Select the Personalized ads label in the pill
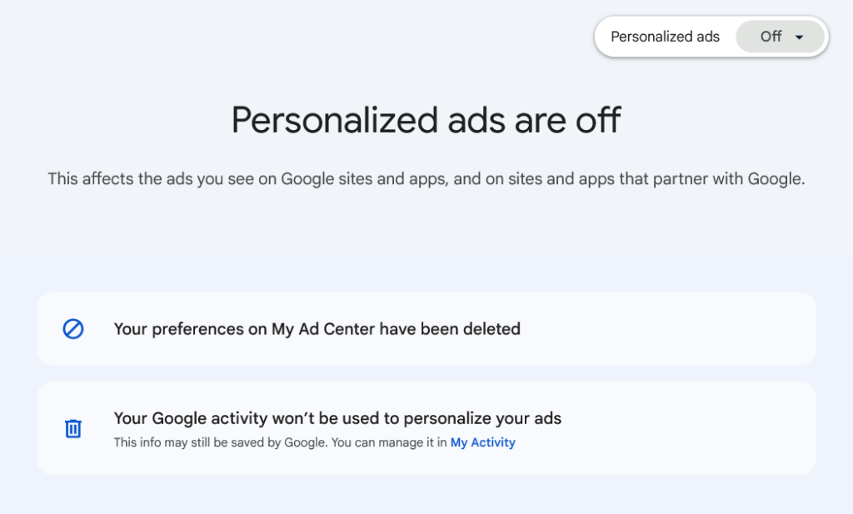 click(x=665, y=37)
